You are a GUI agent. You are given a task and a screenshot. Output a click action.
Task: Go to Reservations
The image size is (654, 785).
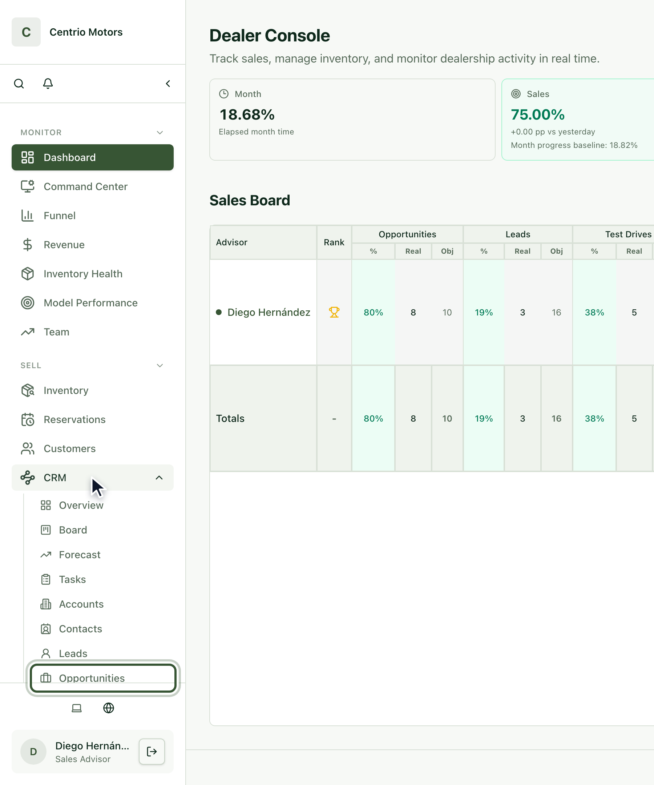tap(93, 419)
